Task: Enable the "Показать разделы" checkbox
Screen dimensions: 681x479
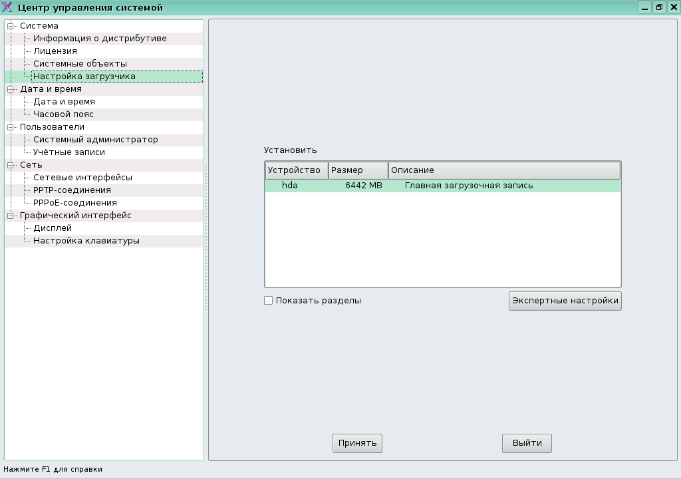Action: 268,300
